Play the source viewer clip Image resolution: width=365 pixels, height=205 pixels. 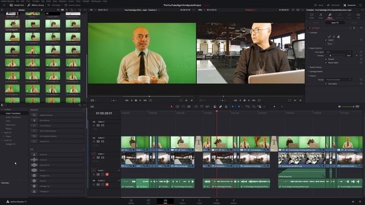click(140, 100)
